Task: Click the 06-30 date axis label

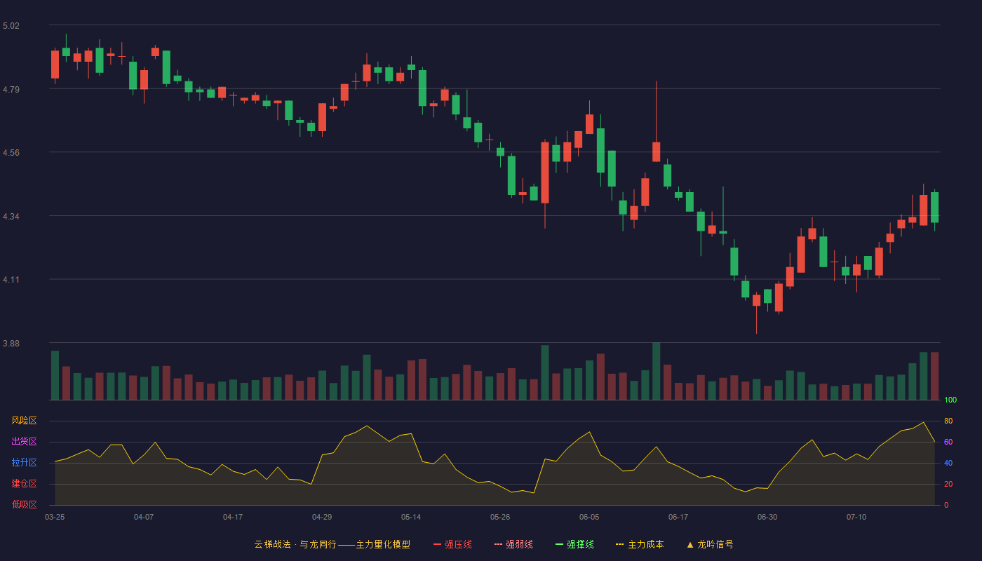Action: pyautogui.click(x=767, y=517)
